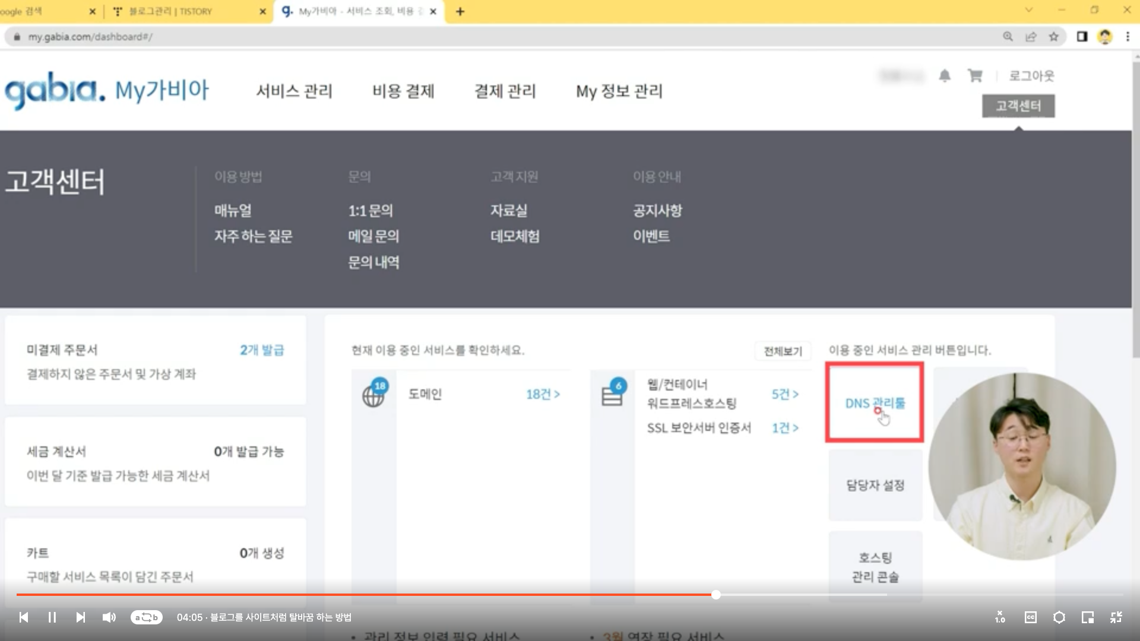Click 전체보기 button
Image resolution: width=1140 pixels, height=641 pixels.
click(x=783, y=351)
